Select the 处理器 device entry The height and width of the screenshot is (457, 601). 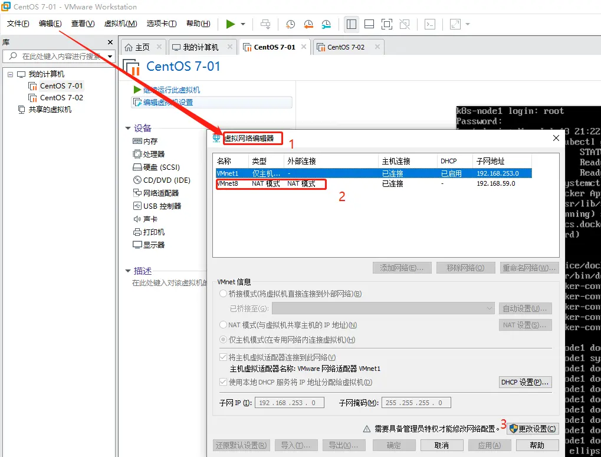(149, 154)
